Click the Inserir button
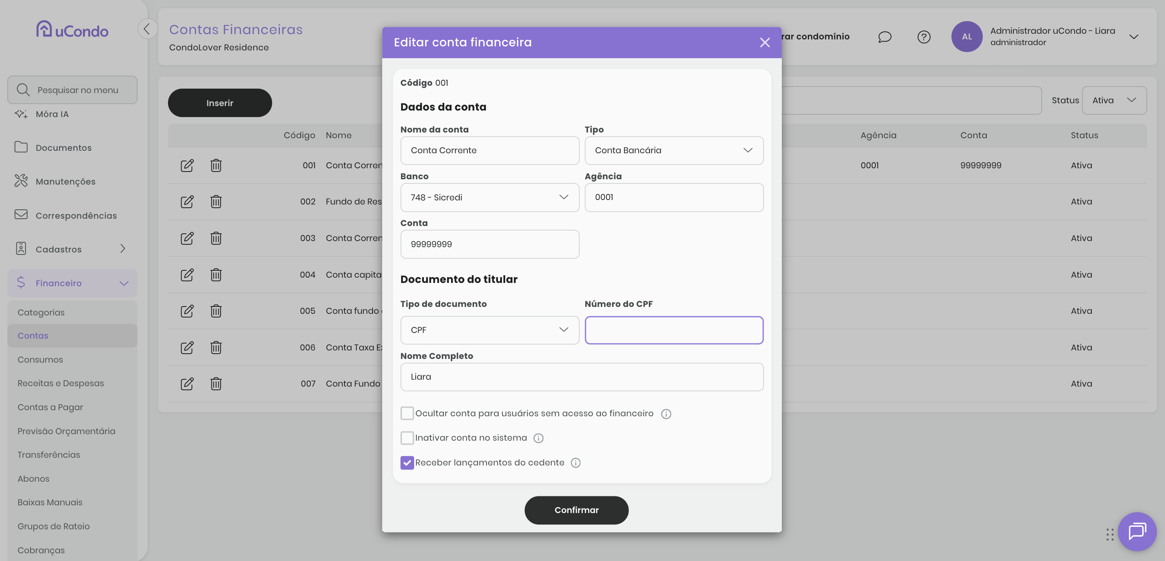 pyautogui.click(x=220, y=103)
